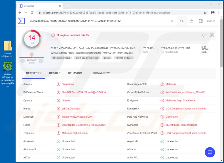224x163 pixels.
Task: Open the COMMUNITY tab
Action: click(102, 73)
